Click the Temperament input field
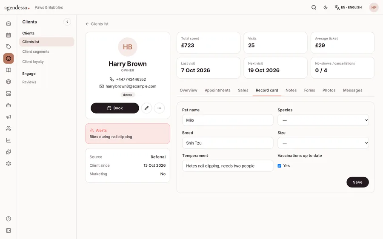Image resolution: width=383 pixels, height=239 pixels. (x=228, y=166)
